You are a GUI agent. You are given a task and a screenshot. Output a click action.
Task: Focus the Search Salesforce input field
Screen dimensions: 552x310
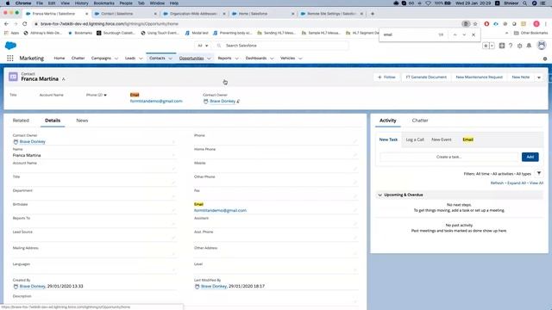[x=282, y=46]
